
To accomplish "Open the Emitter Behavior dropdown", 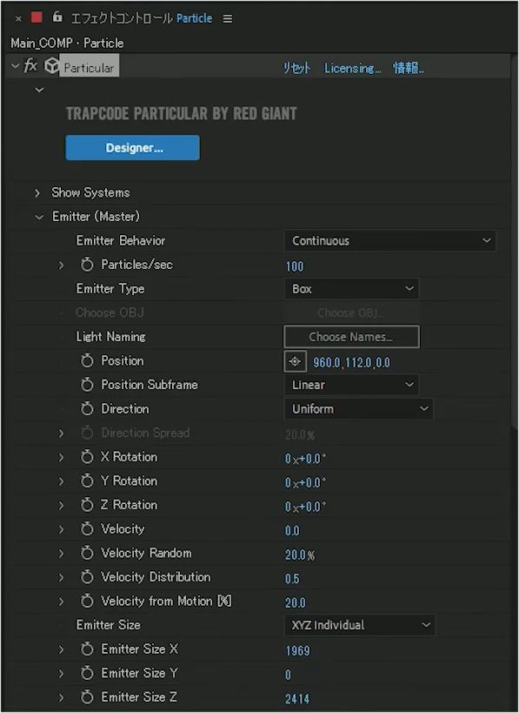I will (390, 240).
